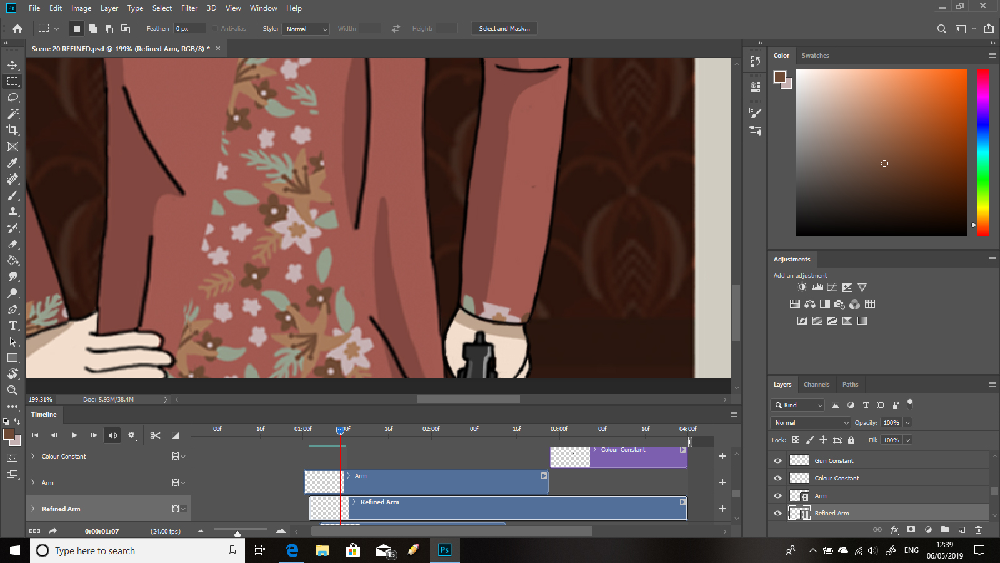Click the split at playhead scissors icon
This screenshot has width=1000, height=563.
point(156,435)
